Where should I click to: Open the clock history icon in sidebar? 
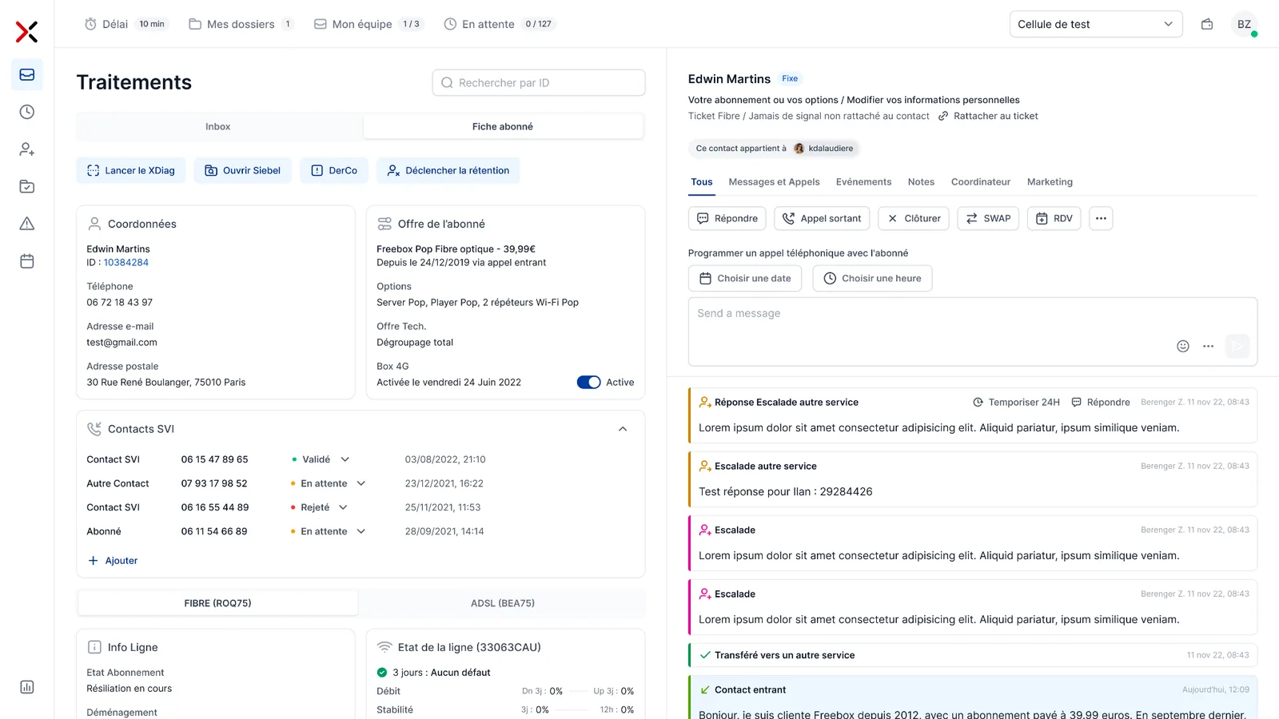[27, 112]
